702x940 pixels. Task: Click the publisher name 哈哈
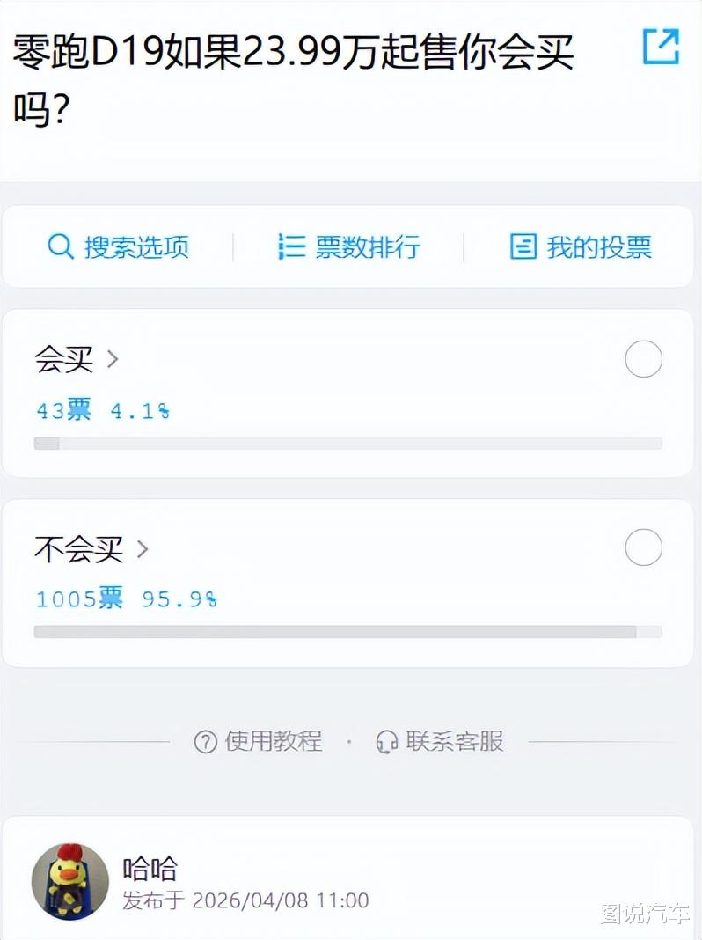(150, 869)
